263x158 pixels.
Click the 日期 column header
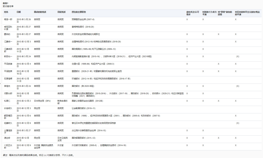click(19, 12)
